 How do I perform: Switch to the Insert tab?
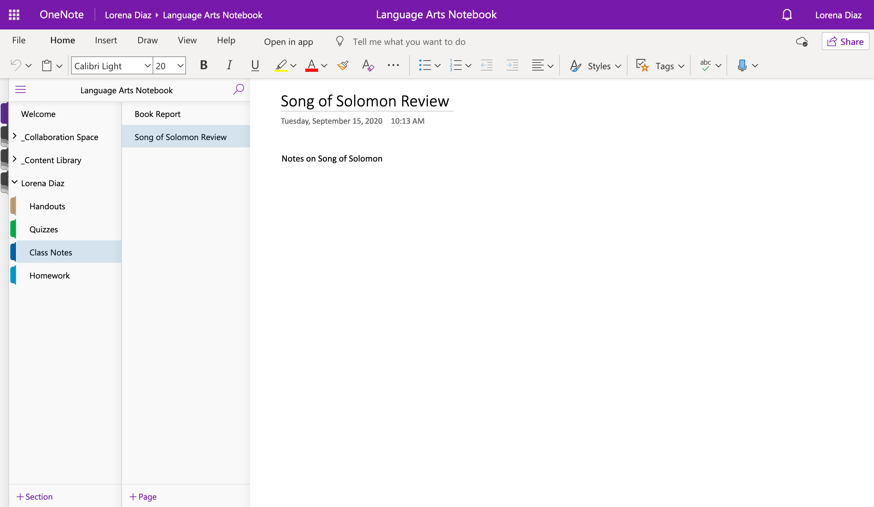[106, 40]
